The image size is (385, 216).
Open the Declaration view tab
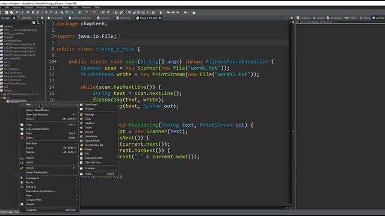334,18
